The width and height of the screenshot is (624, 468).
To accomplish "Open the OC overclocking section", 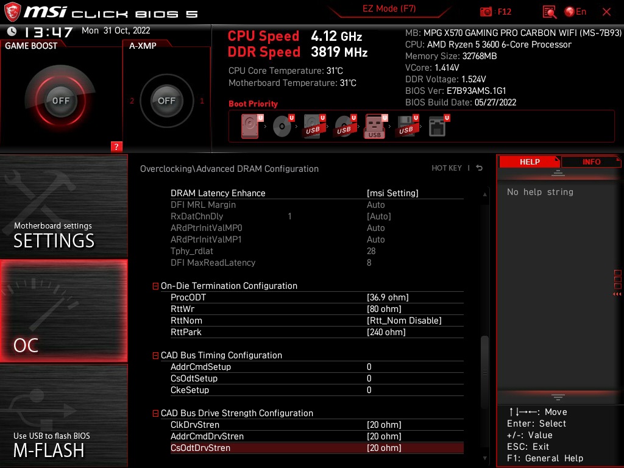I will (x=63, y=311).
